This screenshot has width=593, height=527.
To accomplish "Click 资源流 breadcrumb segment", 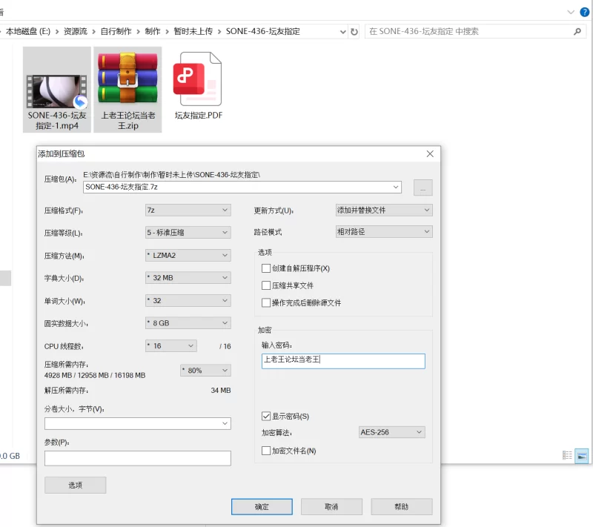I will pyautogui.click(x=76, y=31).
